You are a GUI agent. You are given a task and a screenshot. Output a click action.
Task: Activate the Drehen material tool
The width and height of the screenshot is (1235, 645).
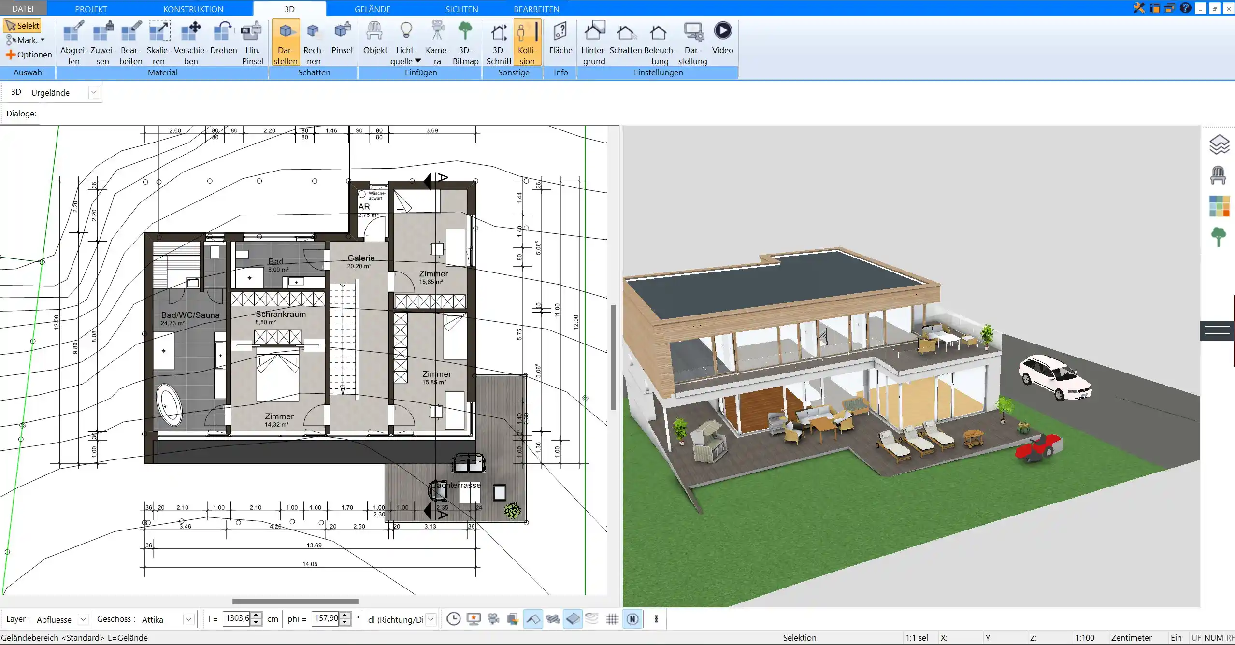[x=223, y=38]
